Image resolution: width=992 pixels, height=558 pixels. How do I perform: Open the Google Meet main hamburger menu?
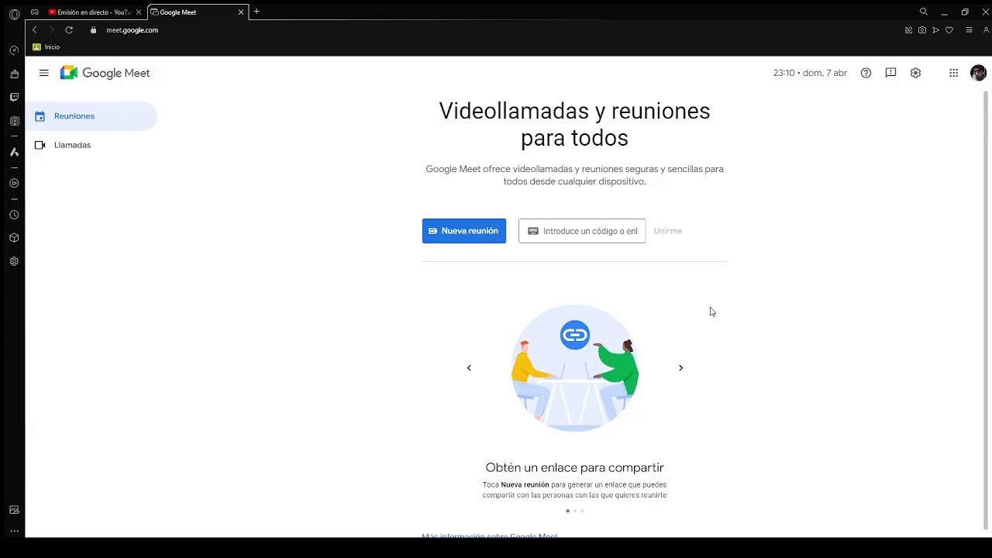[44, 73]
